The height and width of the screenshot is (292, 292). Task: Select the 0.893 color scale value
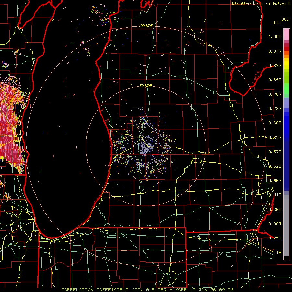coord(275,65)
